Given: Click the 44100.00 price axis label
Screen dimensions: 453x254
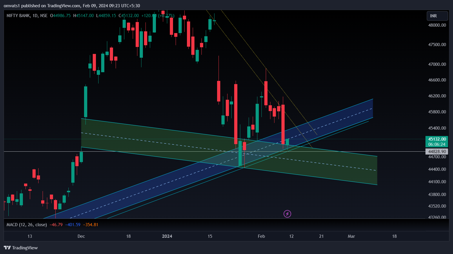Looking at the screenshot, I should 437,182.
